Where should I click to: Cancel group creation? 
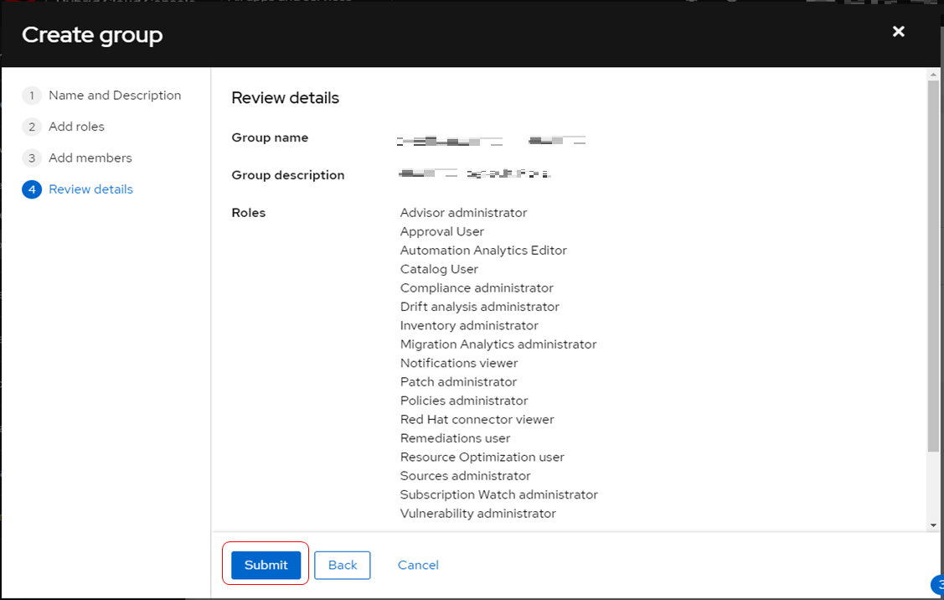point(418,565)
